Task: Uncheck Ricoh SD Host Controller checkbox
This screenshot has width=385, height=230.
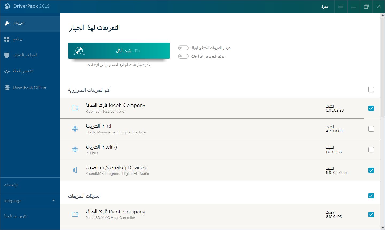Action: coord(371,108)
